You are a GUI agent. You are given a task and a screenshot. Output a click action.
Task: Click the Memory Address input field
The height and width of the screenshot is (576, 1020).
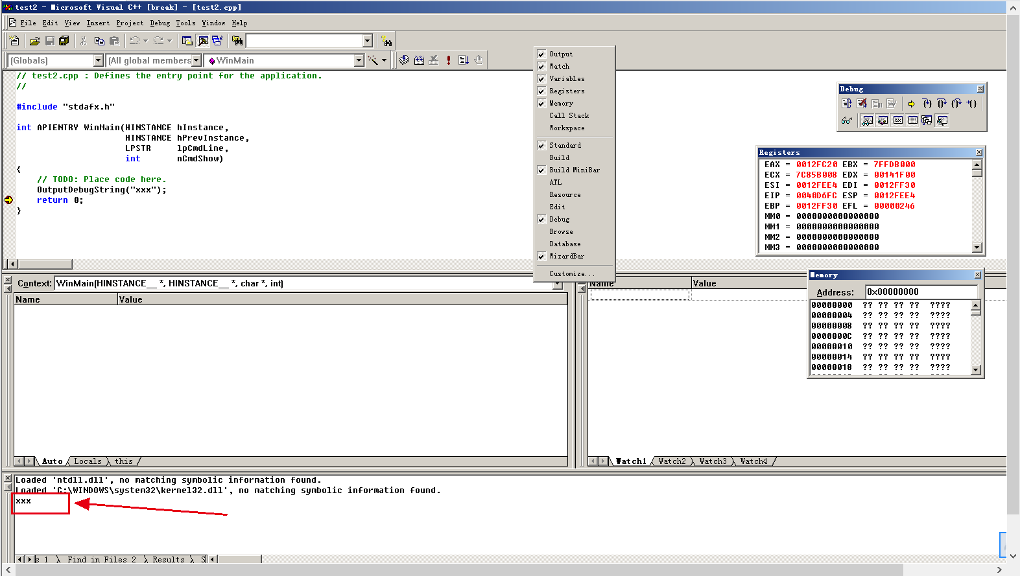[x=921, y=292]
